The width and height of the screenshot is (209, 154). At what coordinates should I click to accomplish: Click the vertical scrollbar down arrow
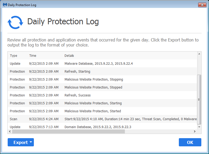tap(199, 127)
